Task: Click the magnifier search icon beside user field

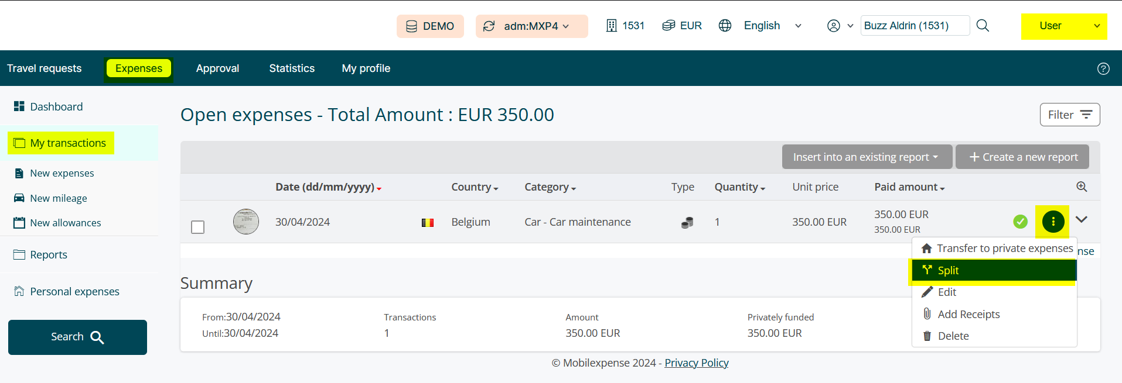Action: (x=983, y=26)
